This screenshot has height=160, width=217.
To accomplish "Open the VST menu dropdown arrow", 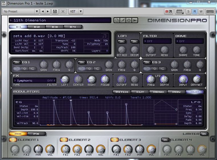I will [x=81, y=11].
